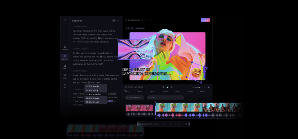The height and width of the screenshot is (139, 298).
Task: Undo last edit in the top bar
Action: coord(147,20)
